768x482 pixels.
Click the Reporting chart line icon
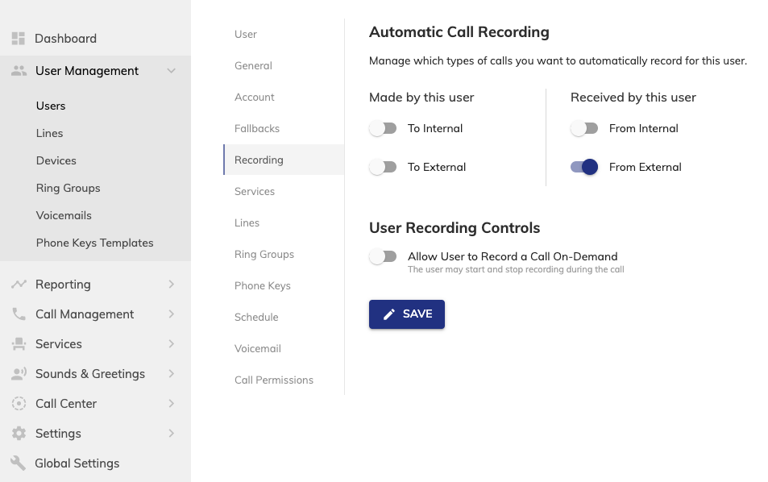coord(19,284)
